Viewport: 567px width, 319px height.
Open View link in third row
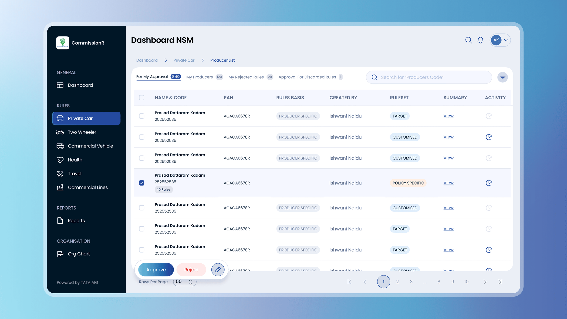click(448, 158)
